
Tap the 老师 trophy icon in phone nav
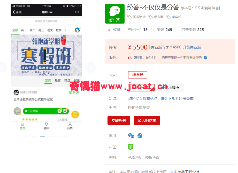pyautogui.click(x=46, y=126)
